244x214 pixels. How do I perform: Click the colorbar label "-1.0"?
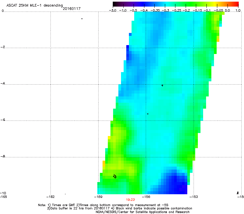pos(123,11)
